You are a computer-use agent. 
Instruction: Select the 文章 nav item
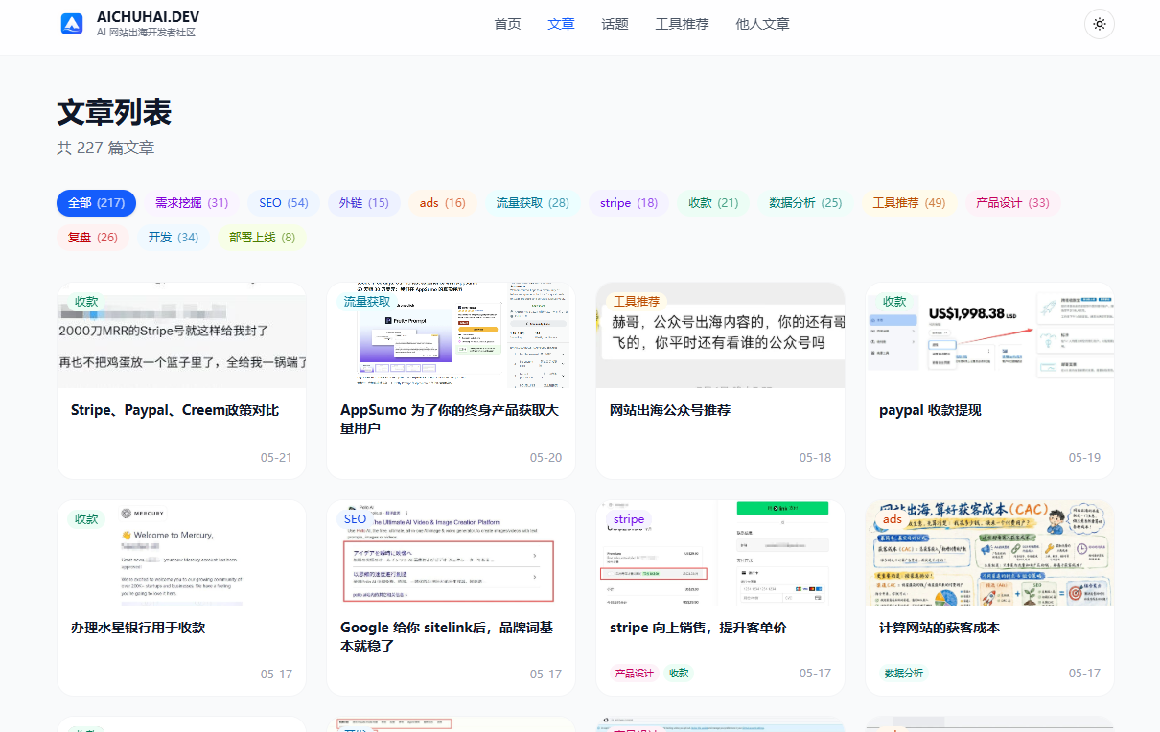pos(561,24)
